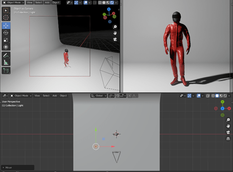The width and height of the screenshot is (233, 172).
Task: Click pan hand icon in top camera viewport
Action: (x=115, y=33)
